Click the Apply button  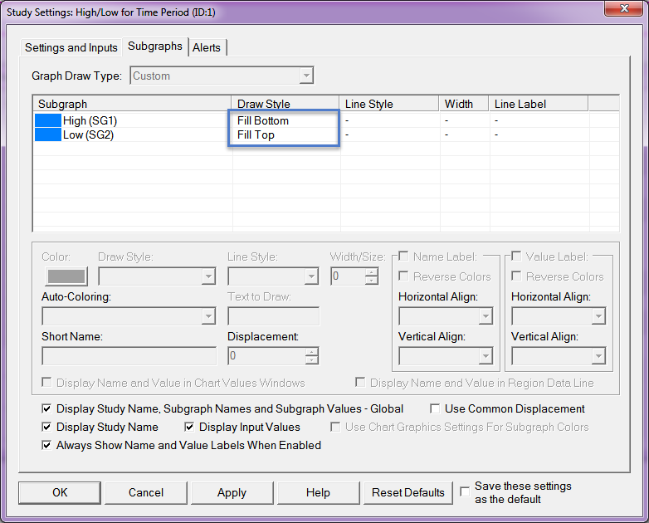tap(232, 492)
